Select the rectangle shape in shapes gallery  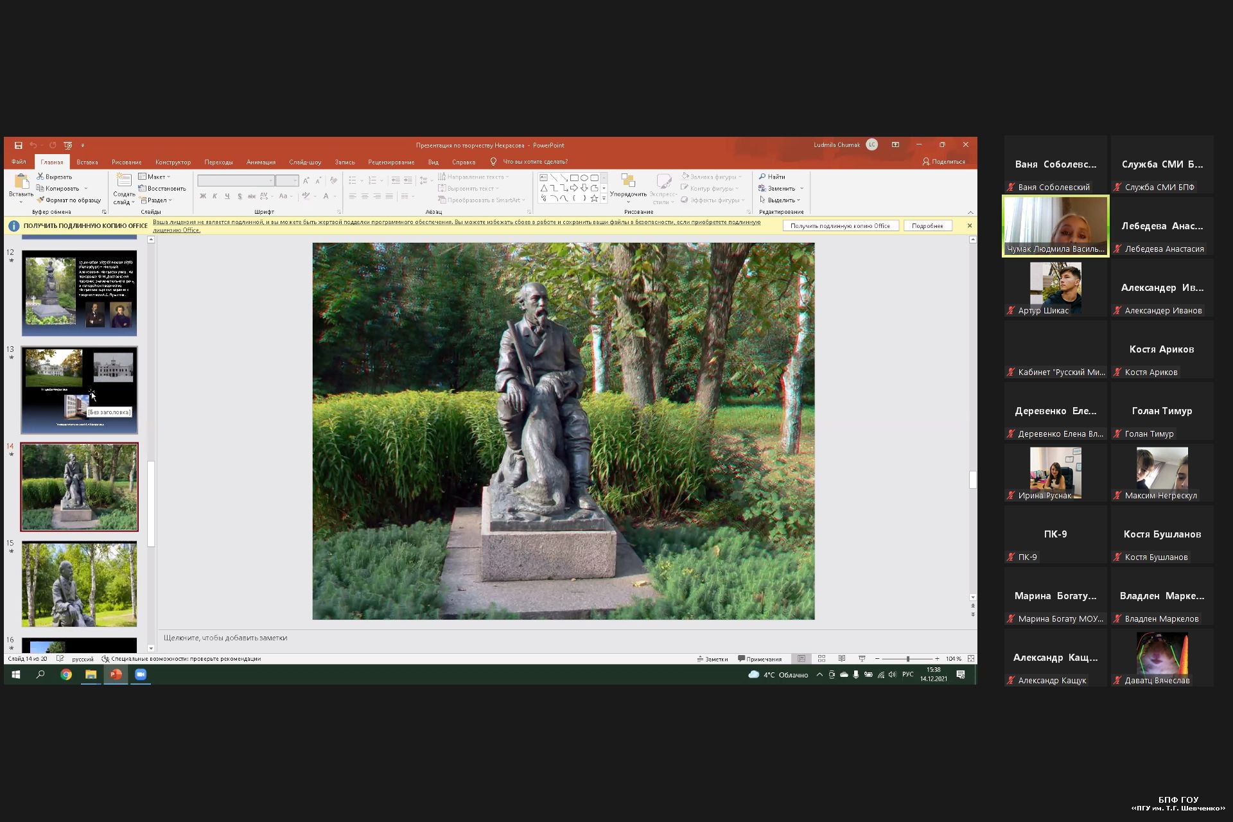(x=574, y=178)
